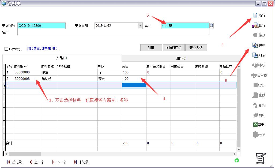The width and height of the screenshot is (275, 168).
Task: Save the requisition with 保存
Action: pyautogui.click(x=255, y=45)
